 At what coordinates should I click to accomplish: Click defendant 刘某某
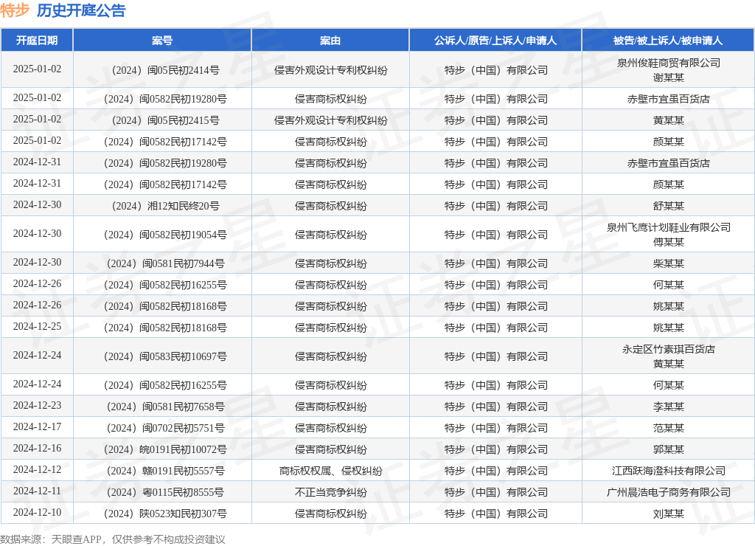(668, 514)
